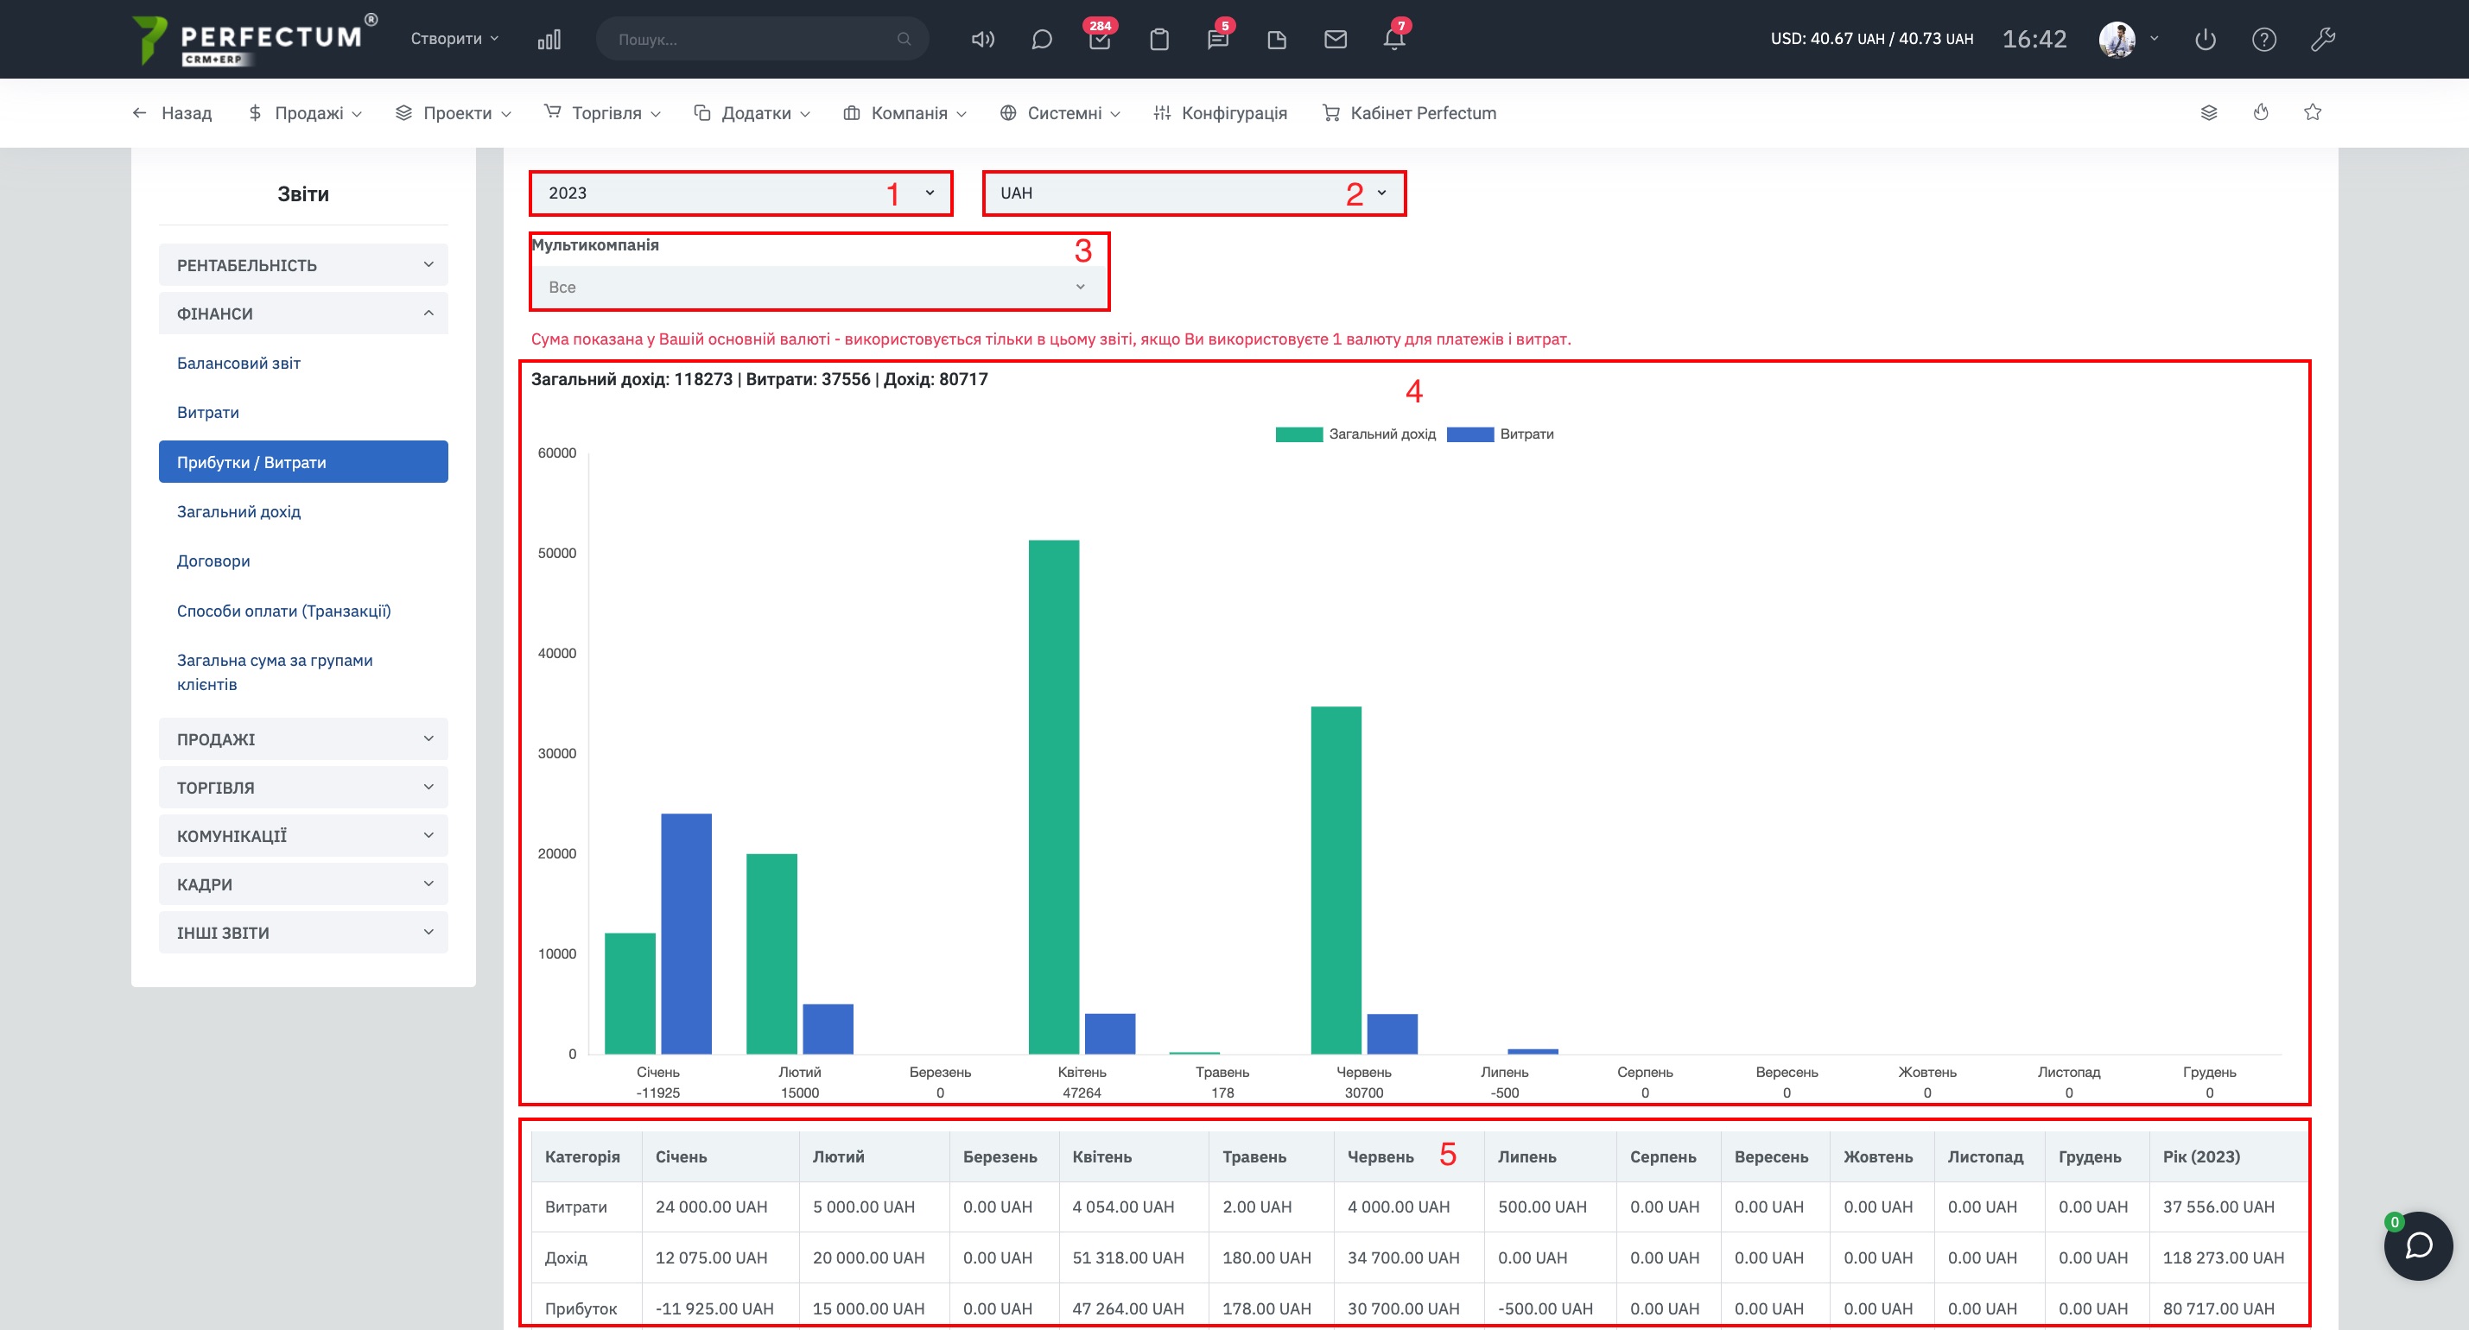This screenshot has height=1330, width=2469.
Task: Open the live chat bubble widget
Action: tap(2418, 1245)
